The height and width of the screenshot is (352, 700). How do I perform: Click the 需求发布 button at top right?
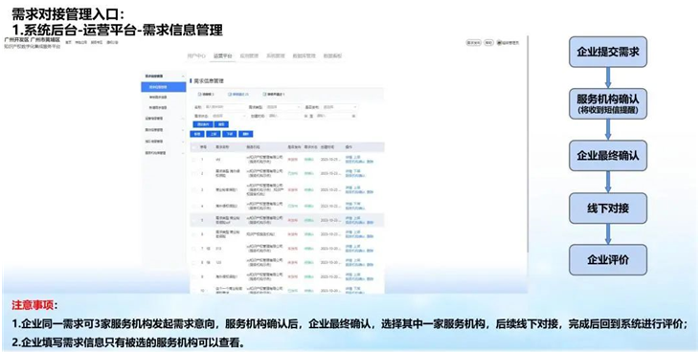[x=474, y=43]
